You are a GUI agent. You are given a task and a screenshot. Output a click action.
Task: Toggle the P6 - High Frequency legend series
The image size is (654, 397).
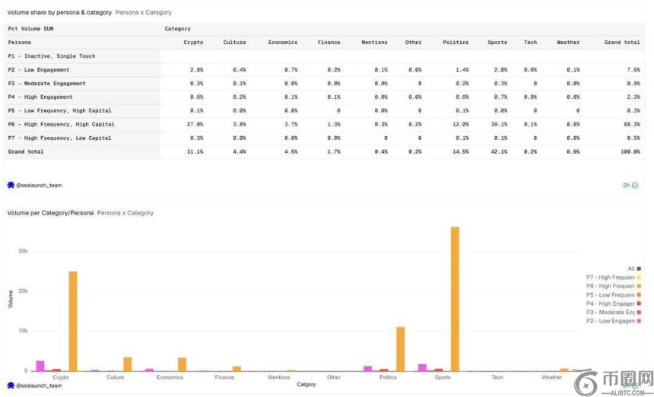point(611,286)
